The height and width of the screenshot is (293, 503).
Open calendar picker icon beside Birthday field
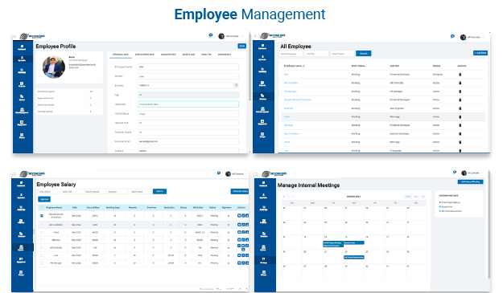[x=237, y=85]
